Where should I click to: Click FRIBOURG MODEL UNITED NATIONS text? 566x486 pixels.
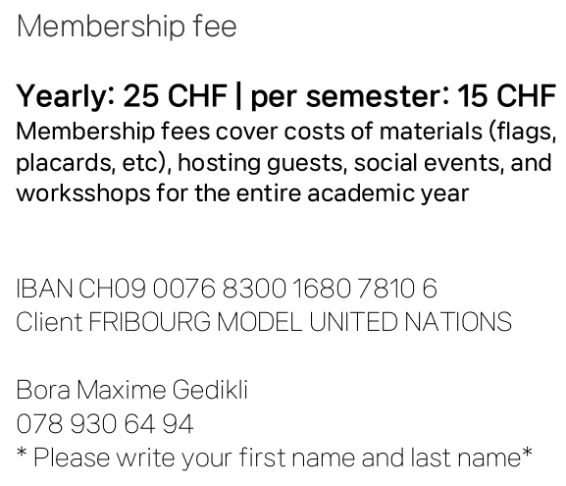click(x=300, y=322)
